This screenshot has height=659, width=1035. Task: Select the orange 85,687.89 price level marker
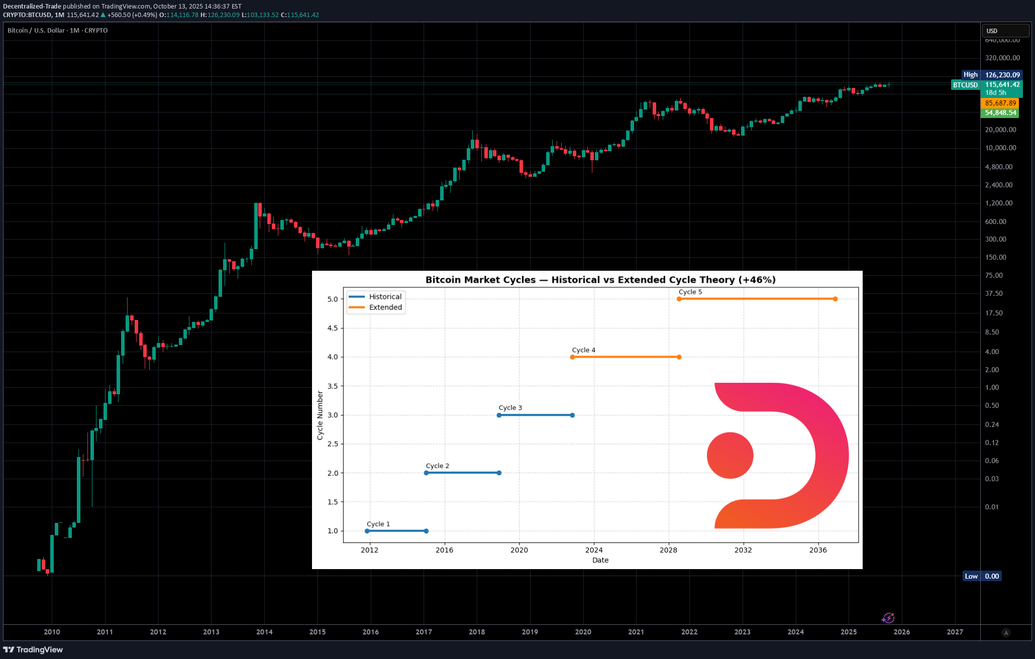click(x=1000, y=102)
